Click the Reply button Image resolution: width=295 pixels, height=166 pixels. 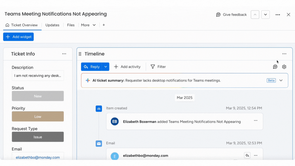91,67
